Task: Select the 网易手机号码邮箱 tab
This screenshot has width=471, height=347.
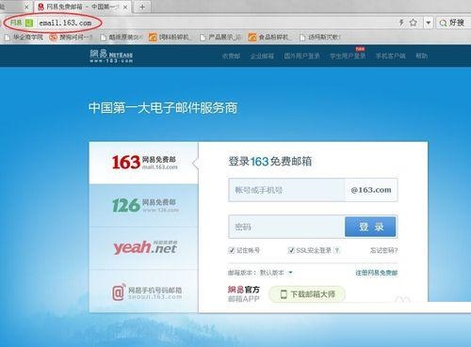Action: pyautogui.click(x=144, y=291)
